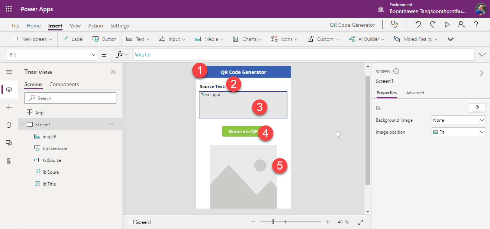Image resolution: width=490 pixels, height=229 pixels.
Task: Switch to Components tab in Tree view
Action: coord(64,84)
